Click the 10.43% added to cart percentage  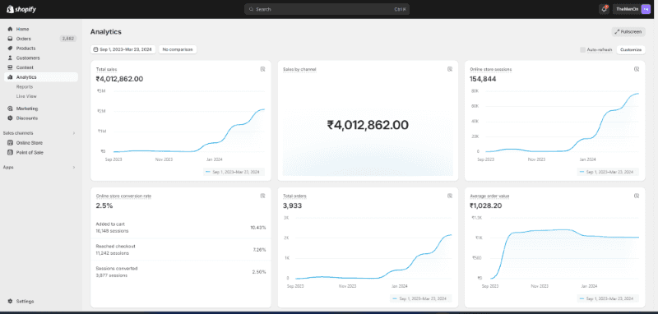[258, 227]
